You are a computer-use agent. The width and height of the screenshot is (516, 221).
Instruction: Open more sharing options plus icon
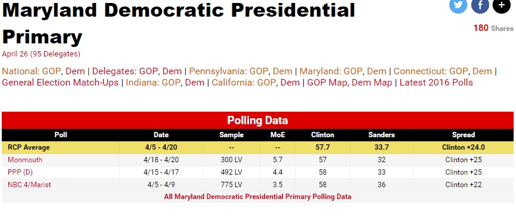coord(502,5)
